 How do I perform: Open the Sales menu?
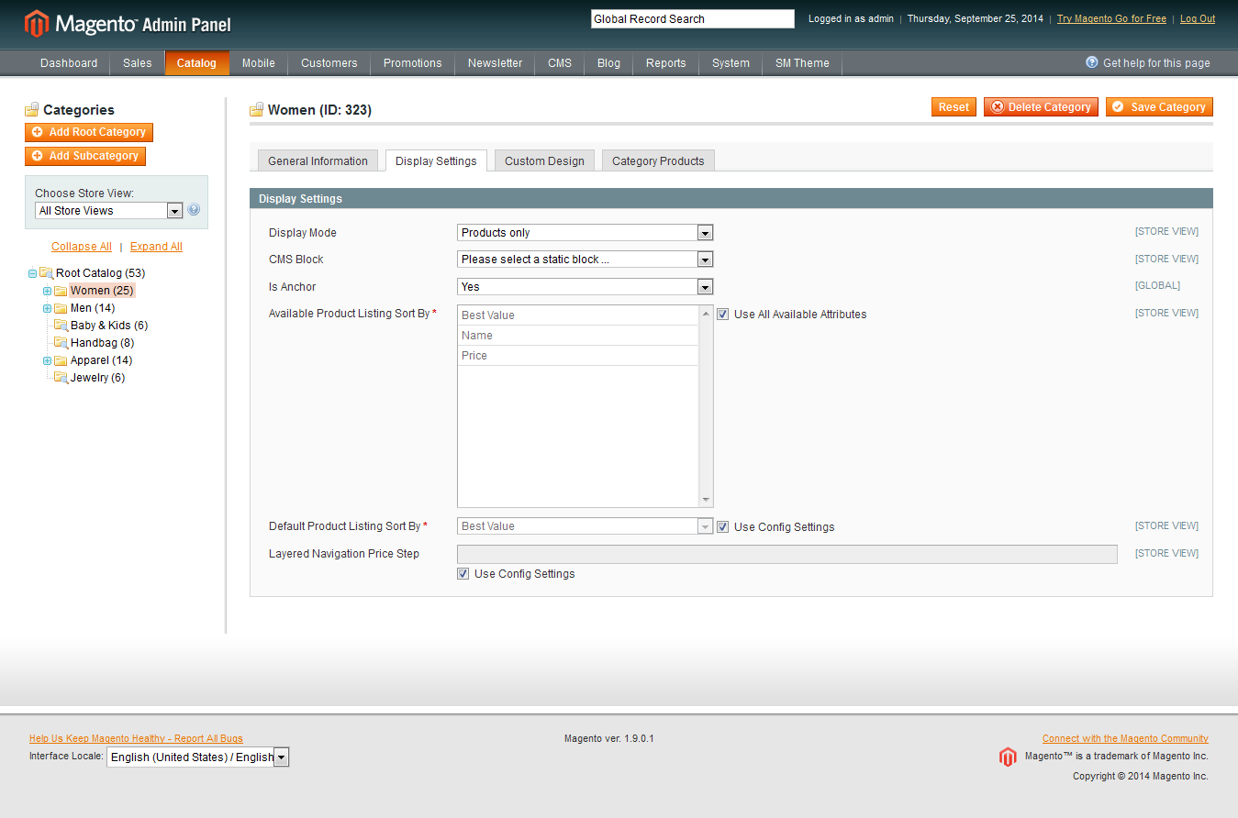coord(138,63)
